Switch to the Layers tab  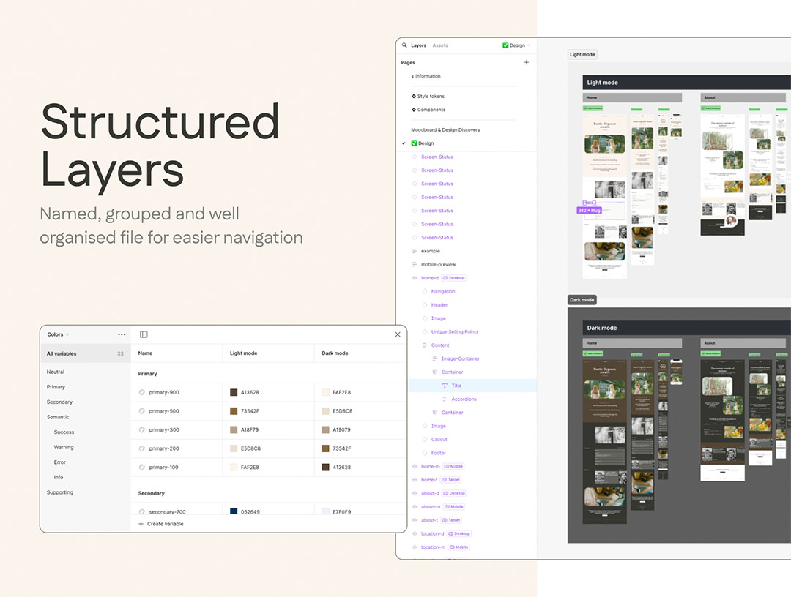pos(418,45)
